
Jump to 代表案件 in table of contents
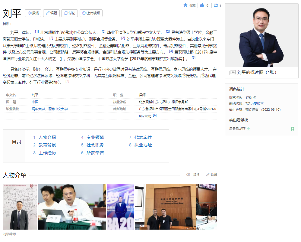click(x=143, y=137)
